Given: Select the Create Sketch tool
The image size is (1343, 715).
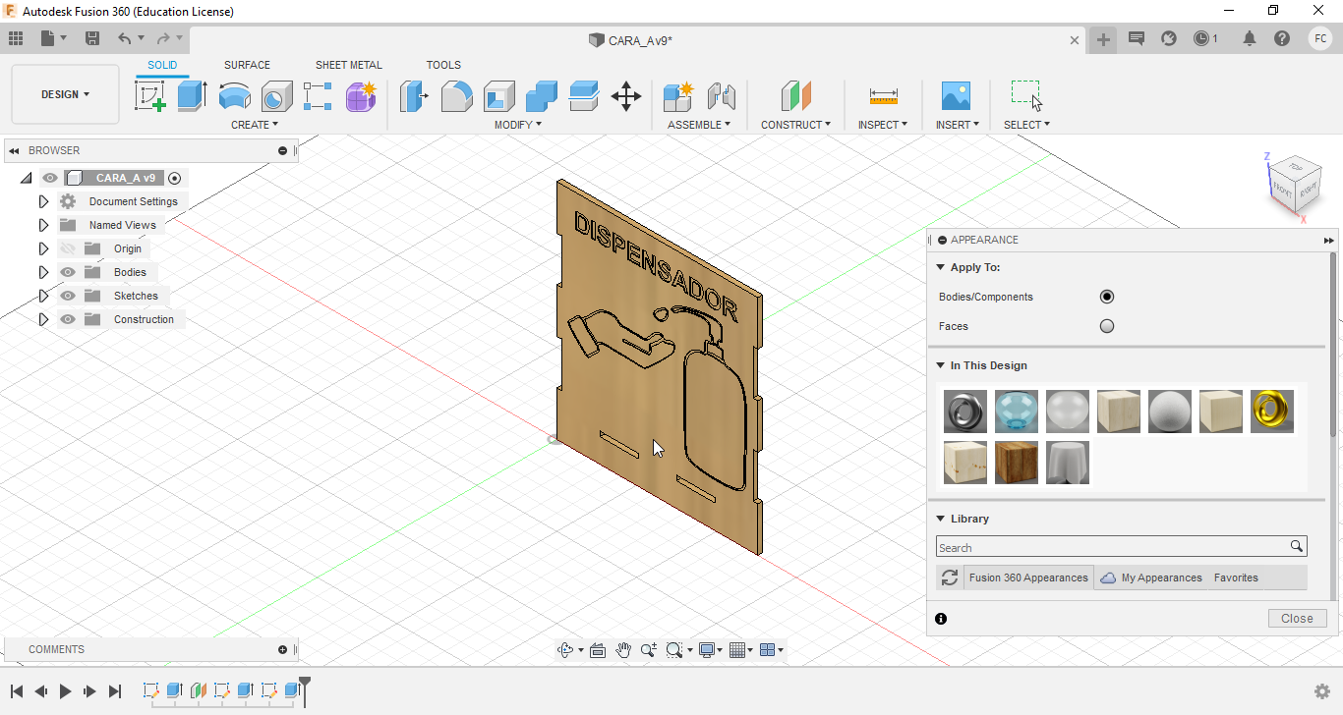Looking at the screenshot, I should coord(149,96).
